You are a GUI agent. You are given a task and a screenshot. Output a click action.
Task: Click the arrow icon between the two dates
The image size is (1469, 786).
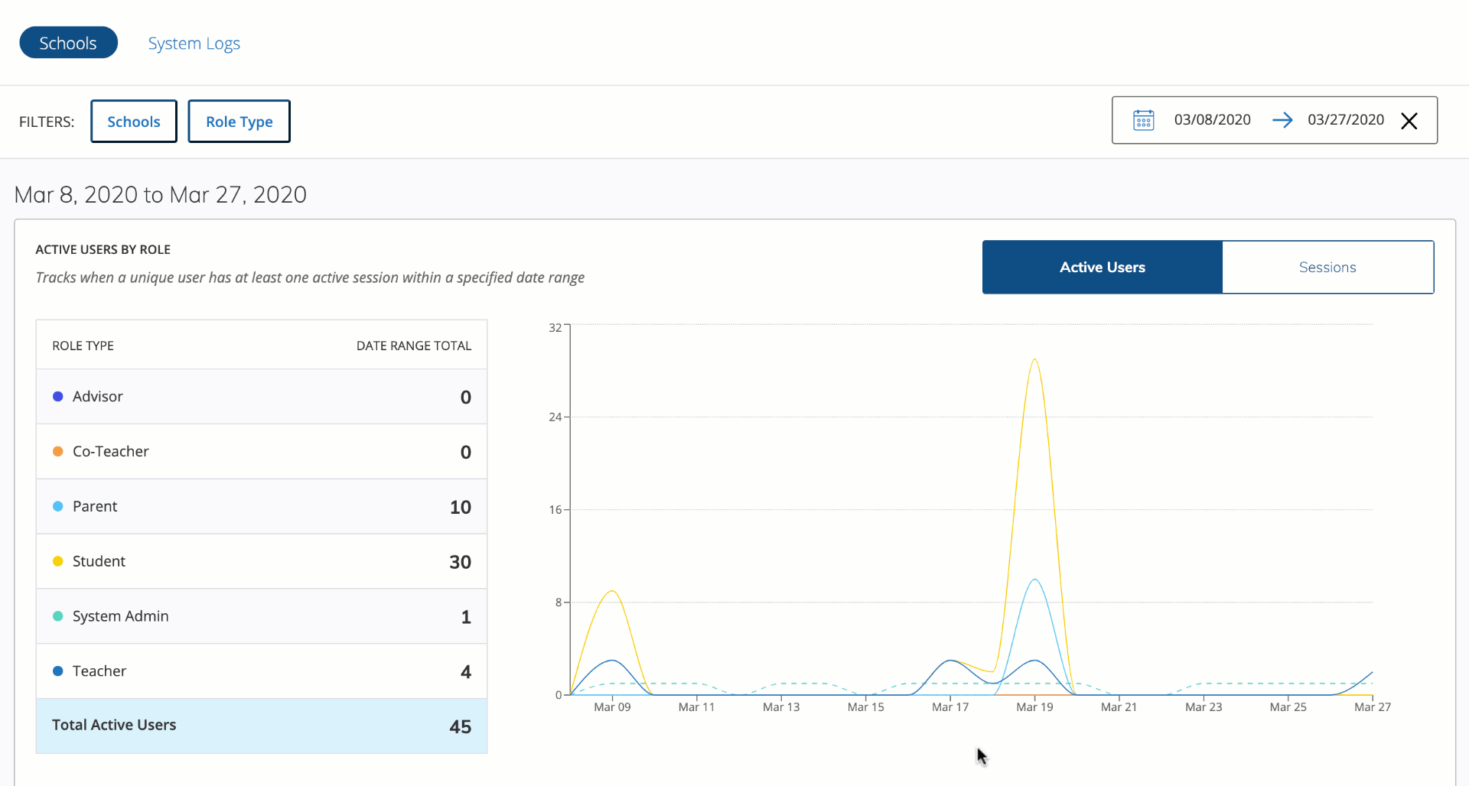tap(1284, 119)
